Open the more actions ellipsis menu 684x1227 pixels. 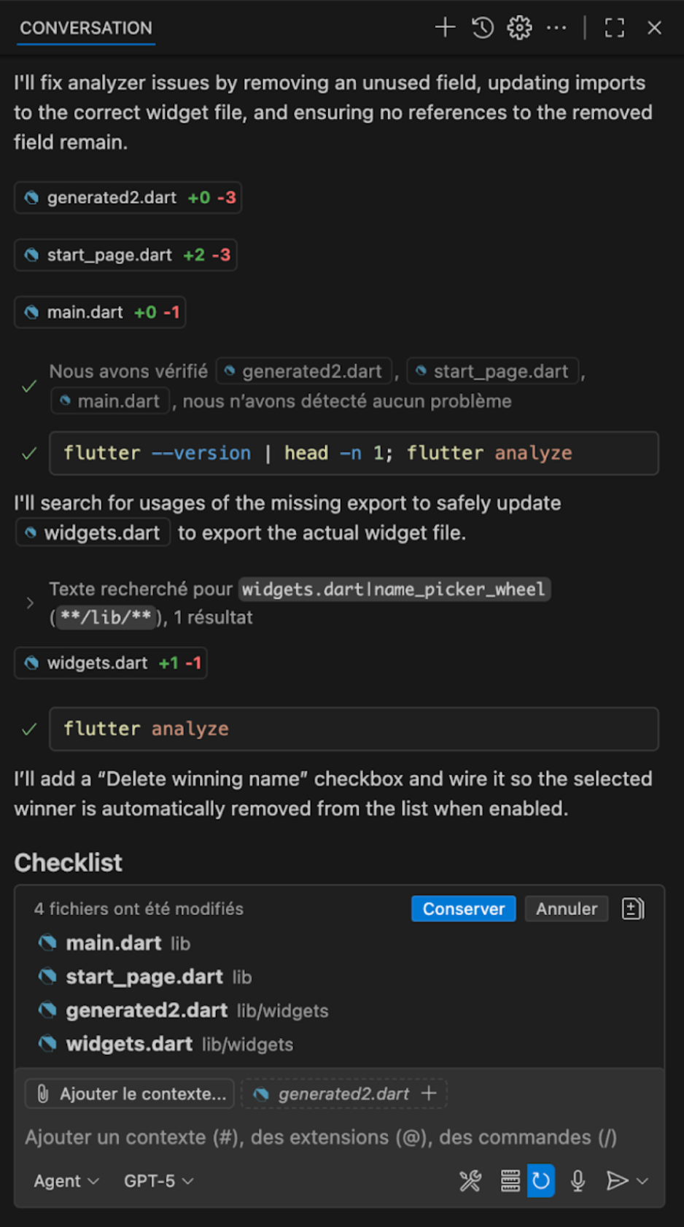pos(556,28)
